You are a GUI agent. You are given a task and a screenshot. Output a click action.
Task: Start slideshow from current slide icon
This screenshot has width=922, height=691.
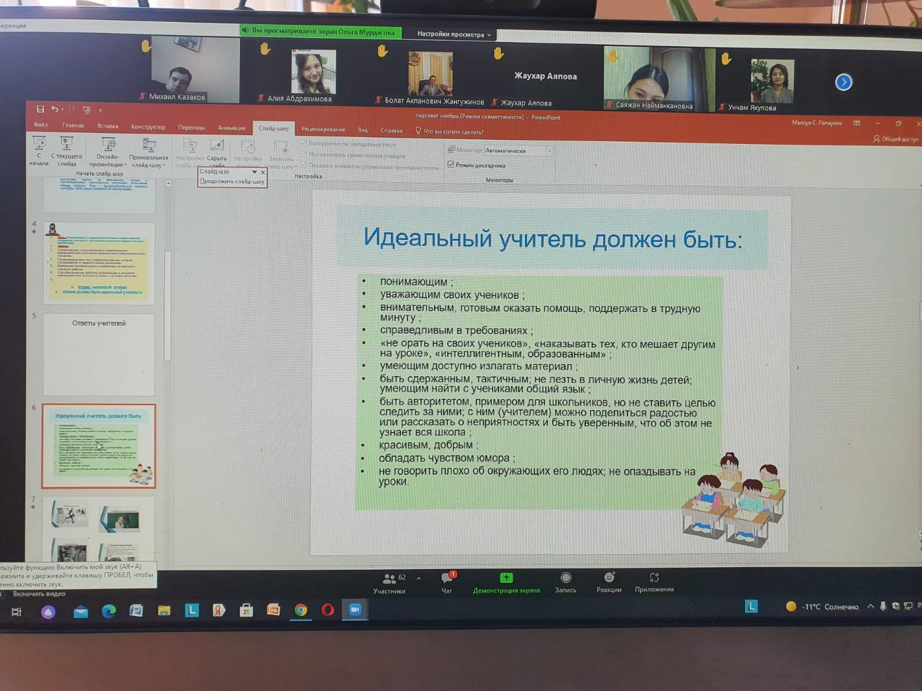pos(67,144)
